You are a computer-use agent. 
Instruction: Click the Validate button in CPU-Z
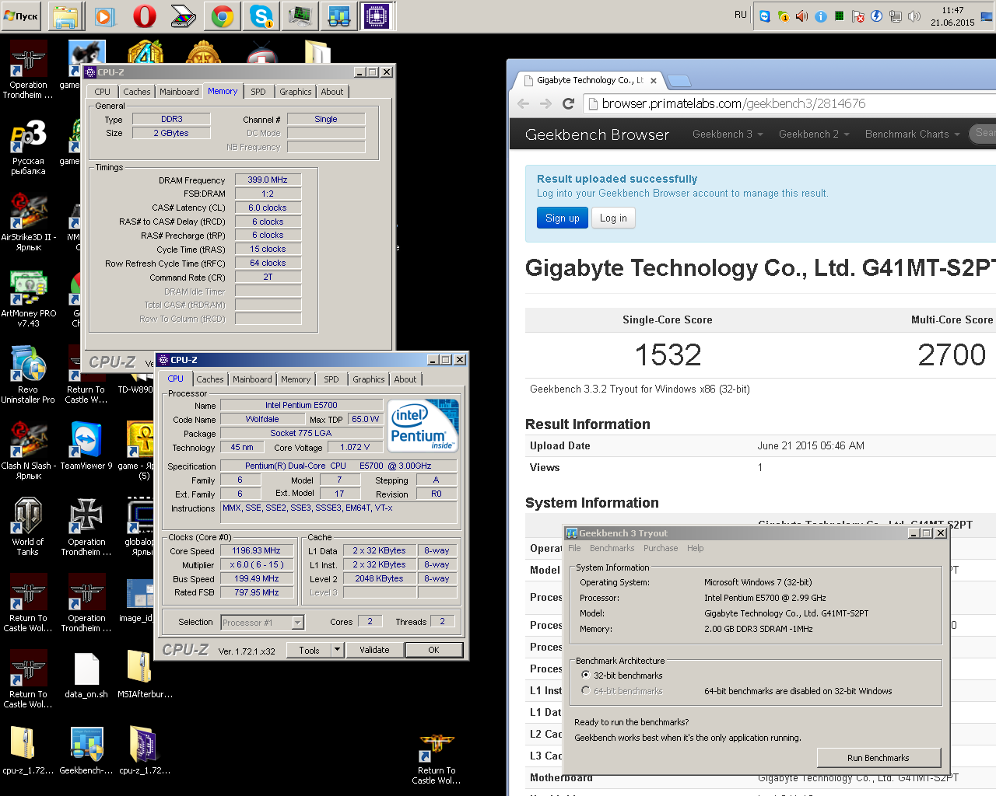click(x=374, y=650)
